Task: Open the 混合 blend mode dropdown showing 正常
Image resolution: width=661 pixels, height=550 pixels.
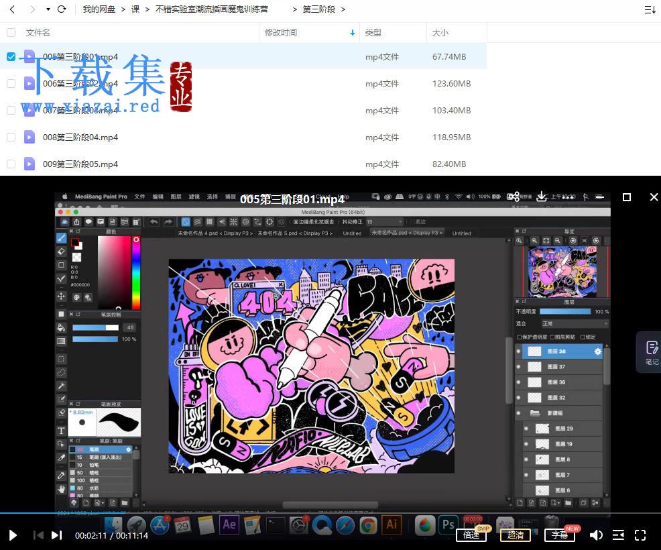Action: 575,323
